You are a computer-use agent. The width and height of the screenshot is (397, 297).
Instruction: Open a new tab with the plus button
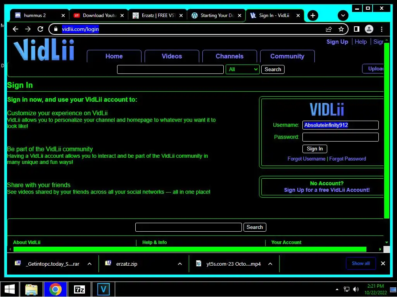coord(313,15)
